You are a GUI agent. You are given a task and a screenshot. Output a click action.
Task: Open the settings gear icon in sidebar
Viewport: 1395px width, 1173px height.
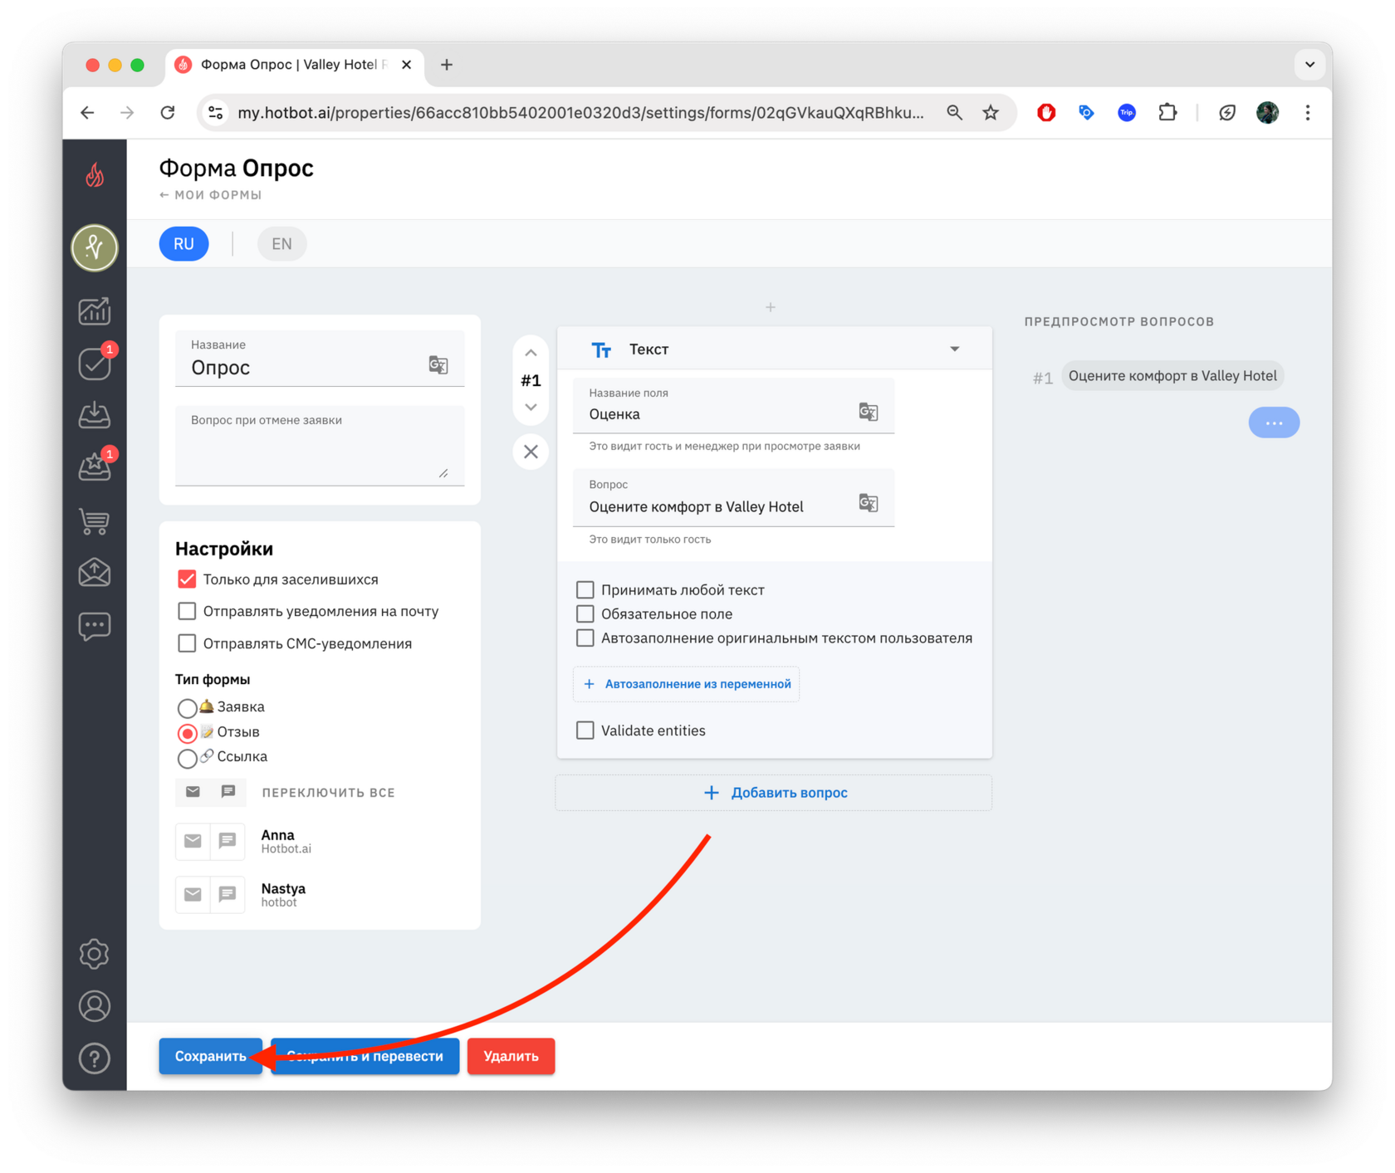[x=95, y=954]
